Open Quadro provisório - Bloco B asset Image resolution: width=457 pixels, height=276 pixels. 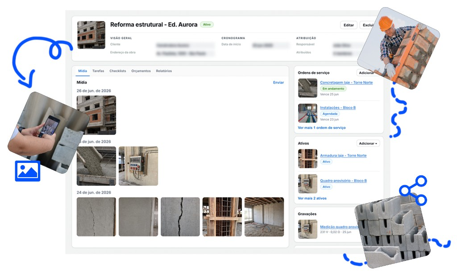point(343,181)
